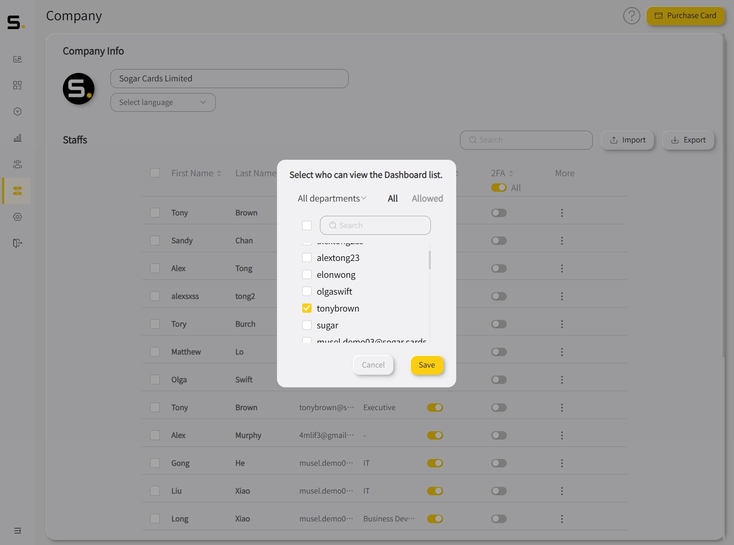The image size is (734, 545).
Task: Open more options for Gong He row
Action: (x=562, y=463)
